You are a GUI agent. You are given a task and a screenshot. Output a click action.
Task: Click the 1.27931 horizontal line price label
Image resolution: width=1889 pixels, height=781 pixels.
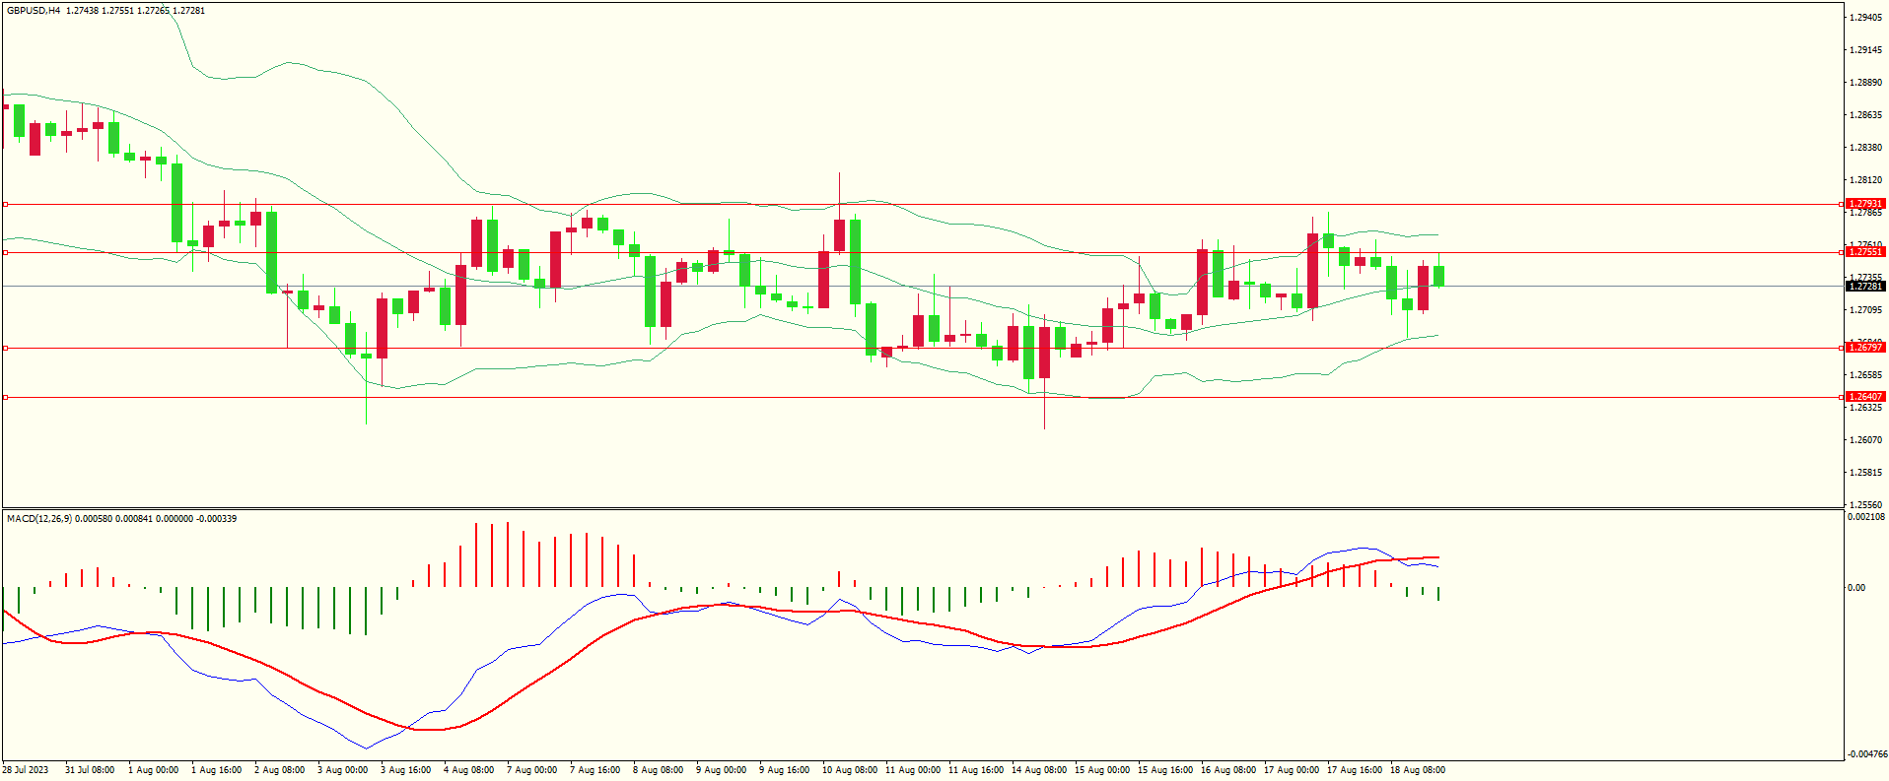pyautogui.click(x=1864, y=204)
